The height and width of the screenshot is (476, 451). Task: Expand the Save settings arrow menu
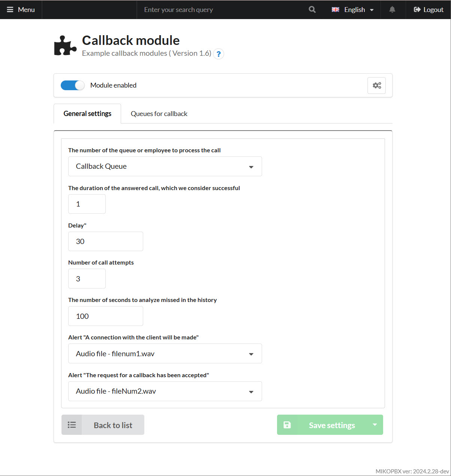375,425
